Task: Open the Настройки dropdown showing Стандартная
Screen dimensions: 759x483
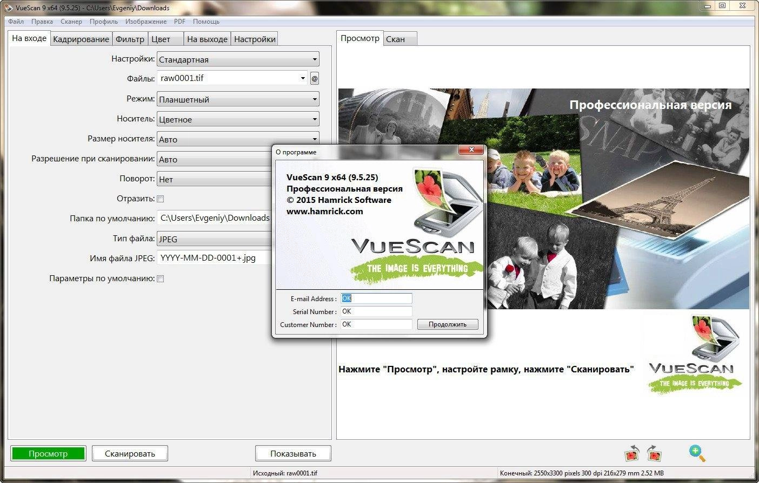Action: [x=238, y=59]
